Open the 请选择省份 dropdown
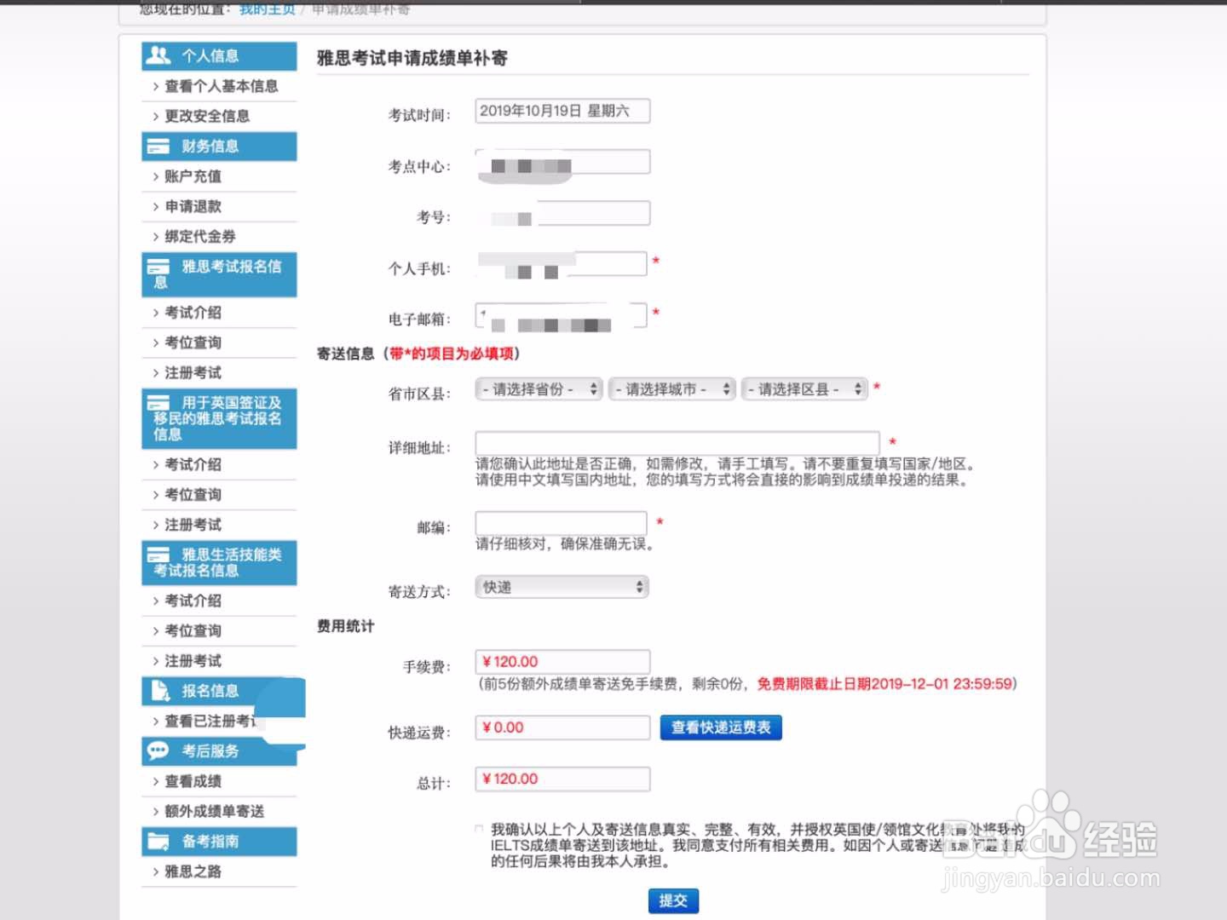 pyautogui.click(x=539, y=389)
